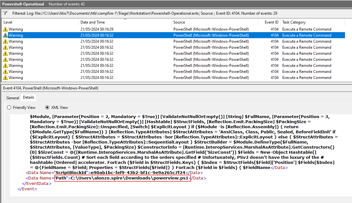Click sort indicator arrow above Date and Time
The image size is (352, 203).
pos(125,19)
